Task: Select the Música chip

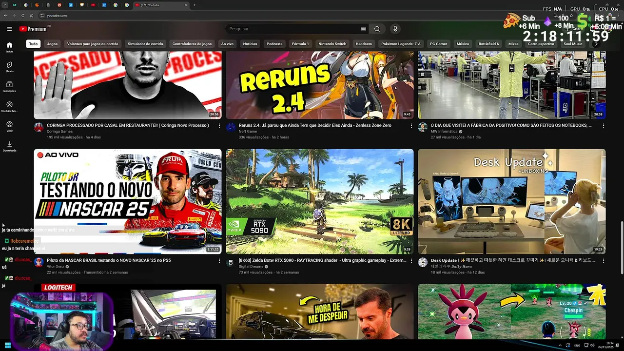Action: 463,44
